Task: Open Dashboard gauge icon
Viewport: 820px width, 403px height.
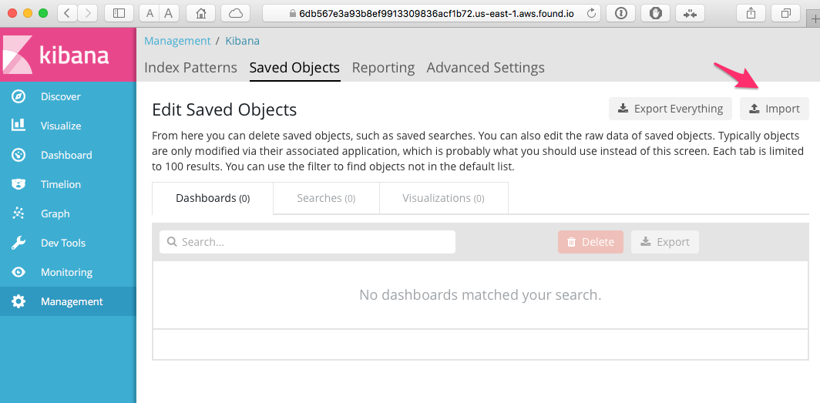Action: click(x=18, y=155)
